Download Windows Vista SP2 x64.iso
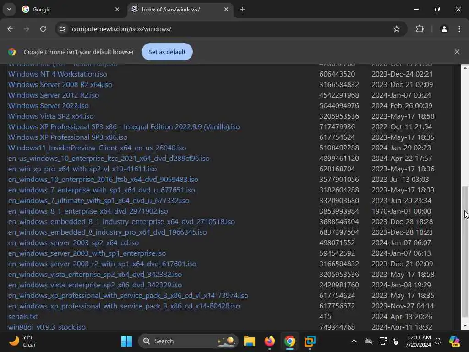This screenshot has width=469, height=352. point(51,116)
